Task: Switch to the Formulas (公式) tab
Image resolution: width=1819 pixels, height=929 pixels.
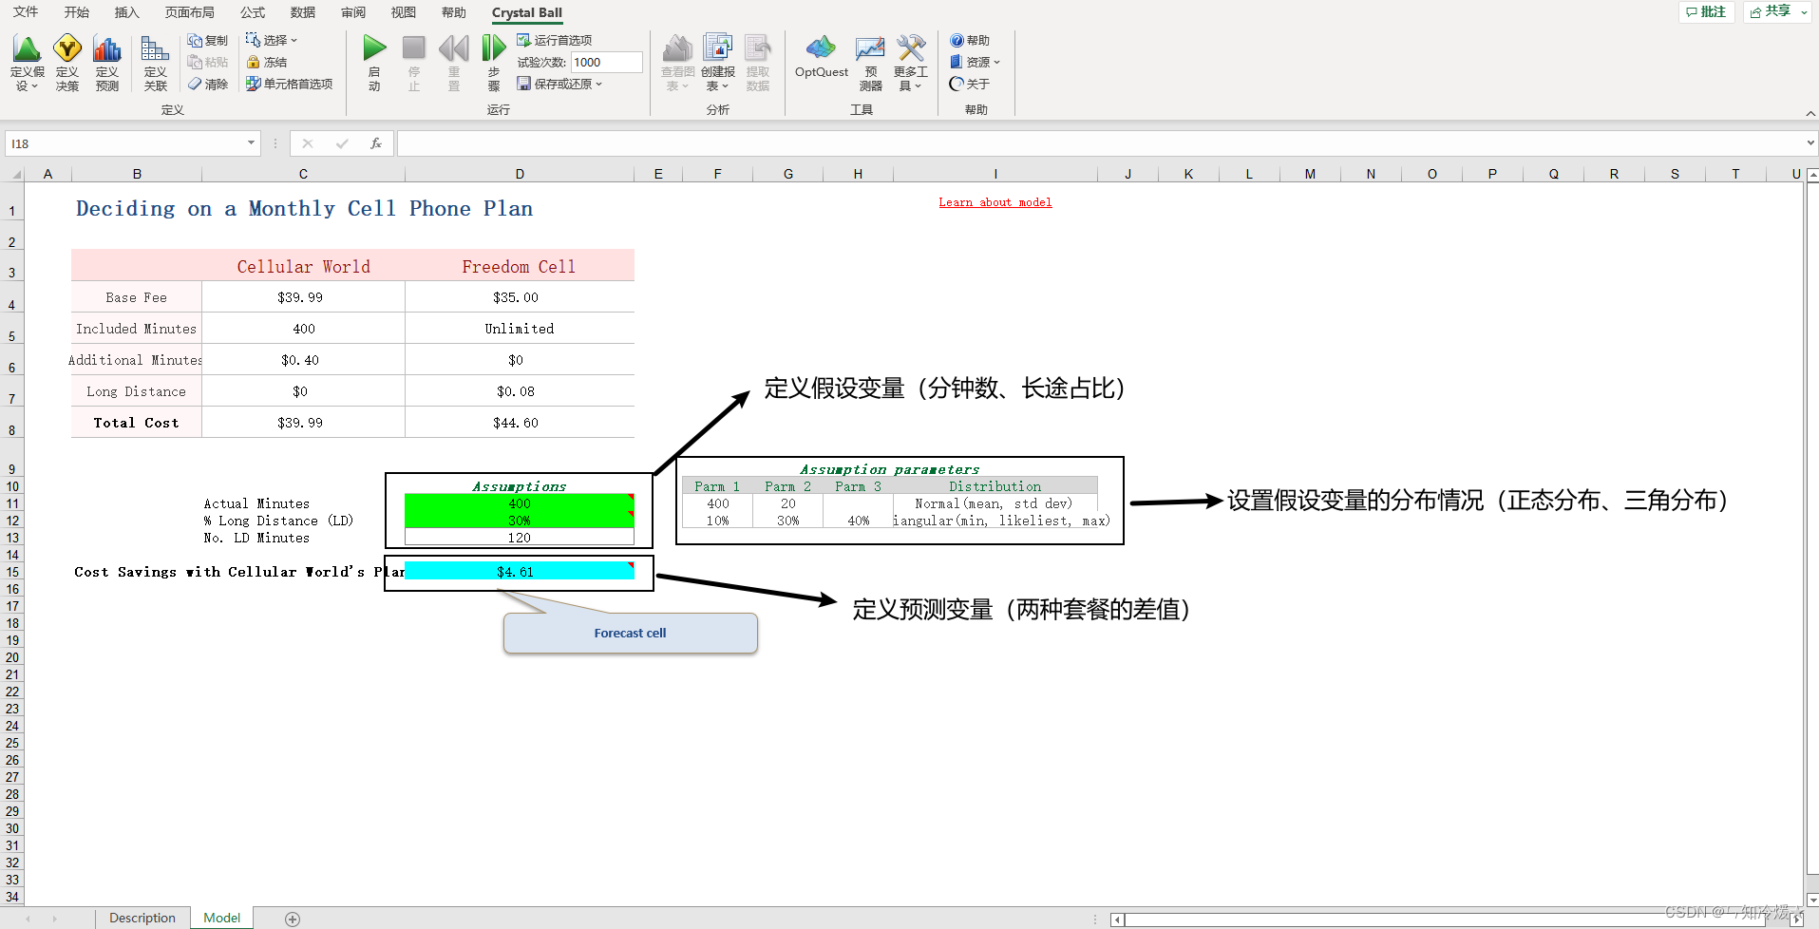Action: pos(253,12)
